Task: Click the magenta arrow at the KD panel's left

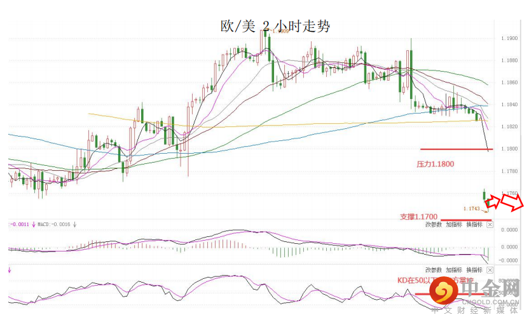Action: coord(10,270)
